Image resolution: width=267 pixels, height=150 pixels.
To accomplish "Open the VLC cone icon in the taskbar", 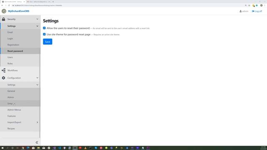I will click(85, 148).
